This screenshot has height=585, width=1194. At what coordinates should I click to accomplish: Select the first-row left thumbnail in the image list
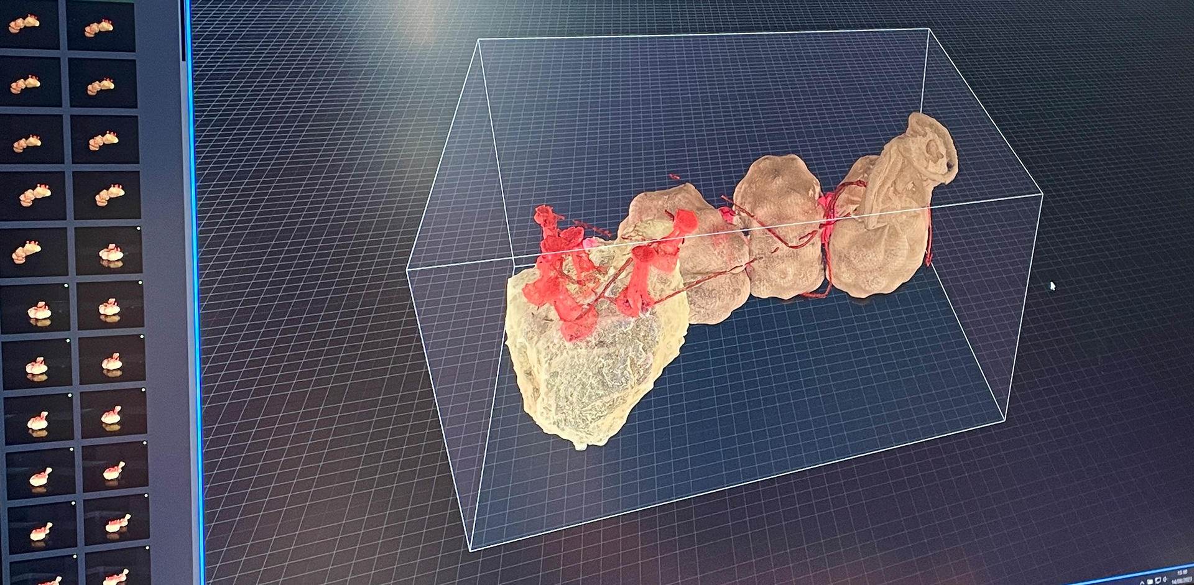click(29, 24)
